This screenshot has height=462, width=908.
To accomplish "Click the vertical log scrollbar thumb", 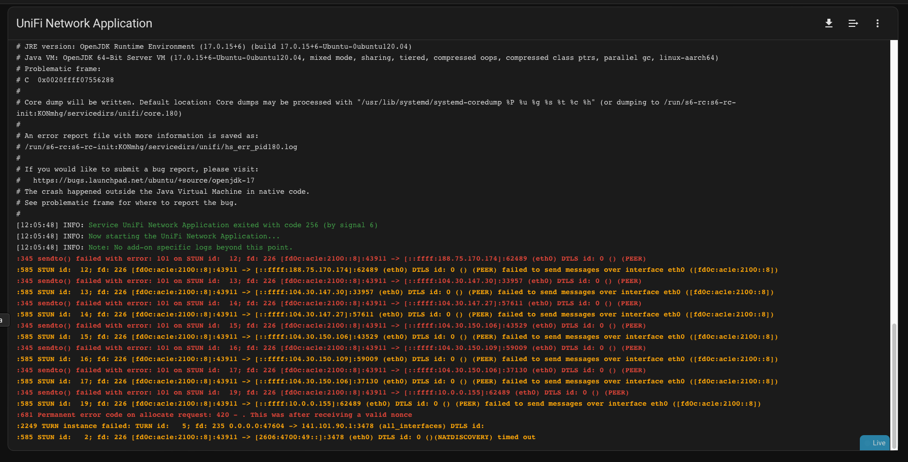I will tap(894, 385).
